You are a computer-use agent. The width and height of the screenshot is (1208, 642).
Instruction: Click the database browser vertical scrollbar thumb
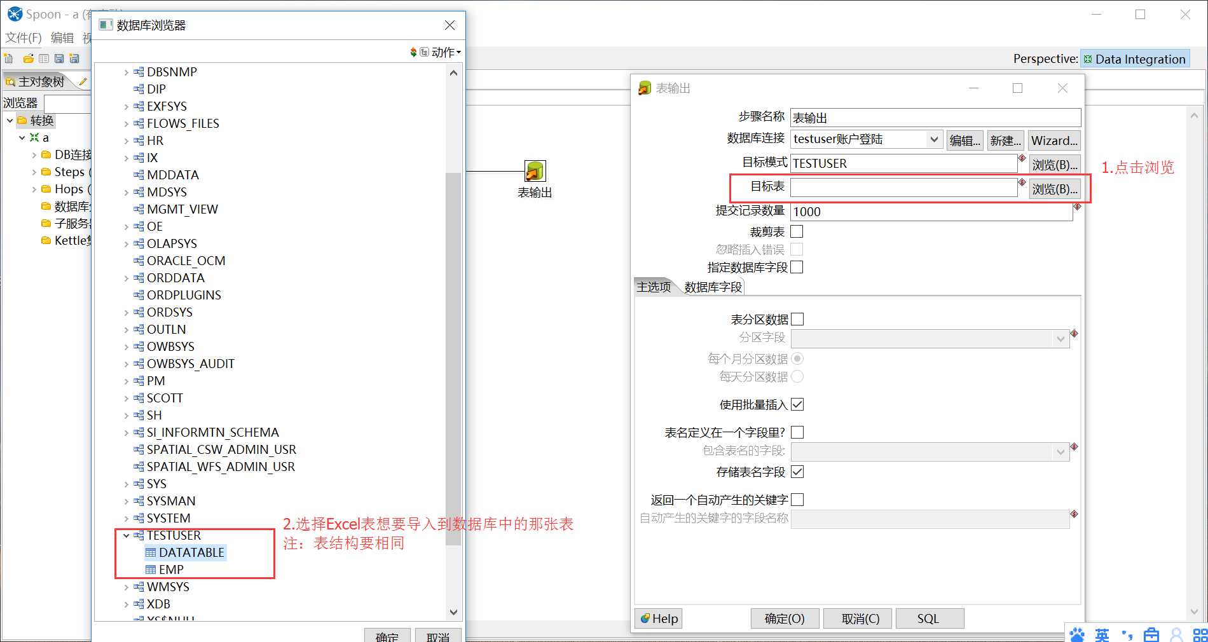(x=453, y=359)
